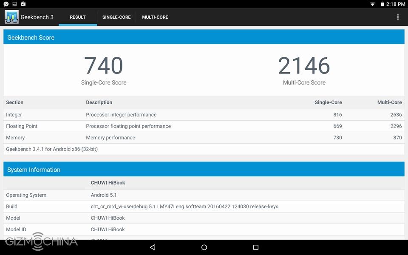Viewport: 408px width, 255px height.
Task: Tap the Wi-Fi status icon
Action: tap(373, 4)
